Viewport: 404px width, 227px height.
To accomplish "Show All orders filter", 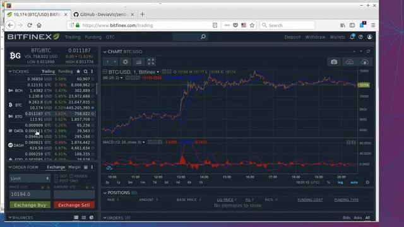I will pyautogui.click(x=367, y=218).
